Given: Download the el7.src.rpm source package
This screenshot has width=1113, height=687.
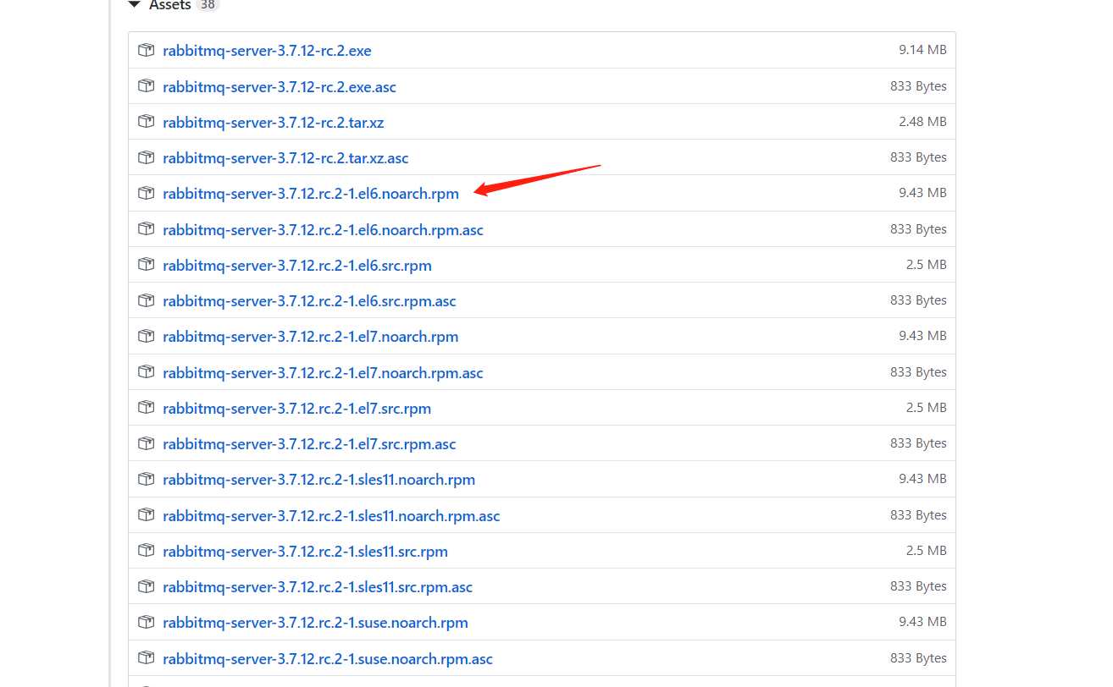Looking at the screenshot, I should click(297, 409).
